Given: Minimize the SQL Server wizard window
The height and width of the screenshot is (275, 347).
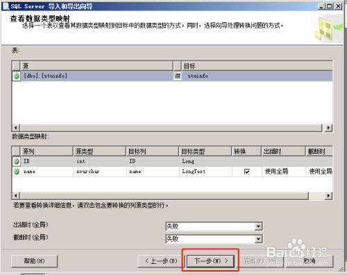Looking at the screenshot, I should tap(321, 6).
